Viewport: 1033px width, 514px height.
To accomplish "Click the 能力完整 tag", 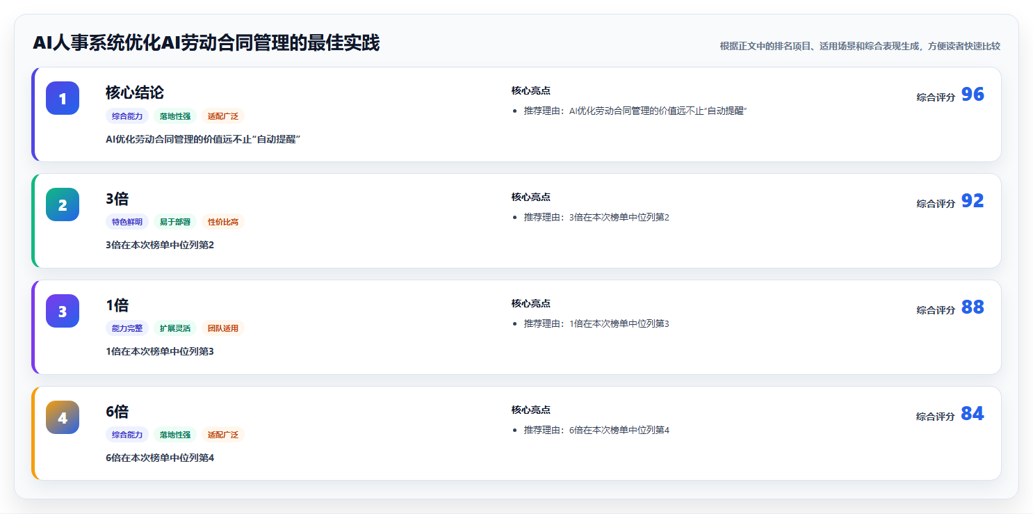I will (127, 328).
